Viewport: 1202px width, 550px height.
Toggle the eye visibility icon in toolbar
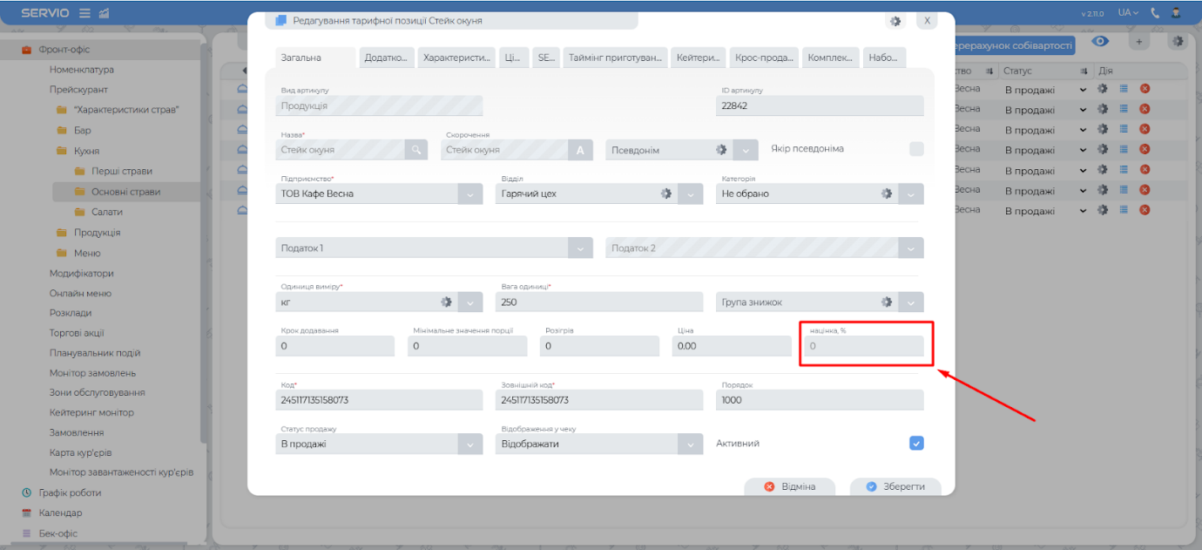coord(1101,42)
